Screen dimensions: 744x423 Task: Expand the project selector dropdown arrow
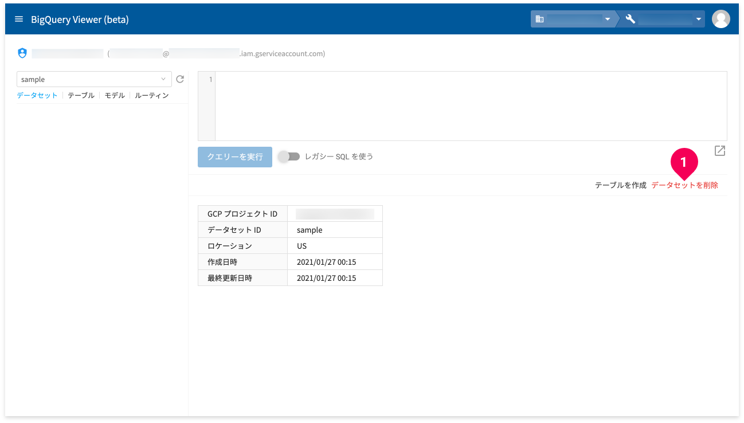point(699,19)
